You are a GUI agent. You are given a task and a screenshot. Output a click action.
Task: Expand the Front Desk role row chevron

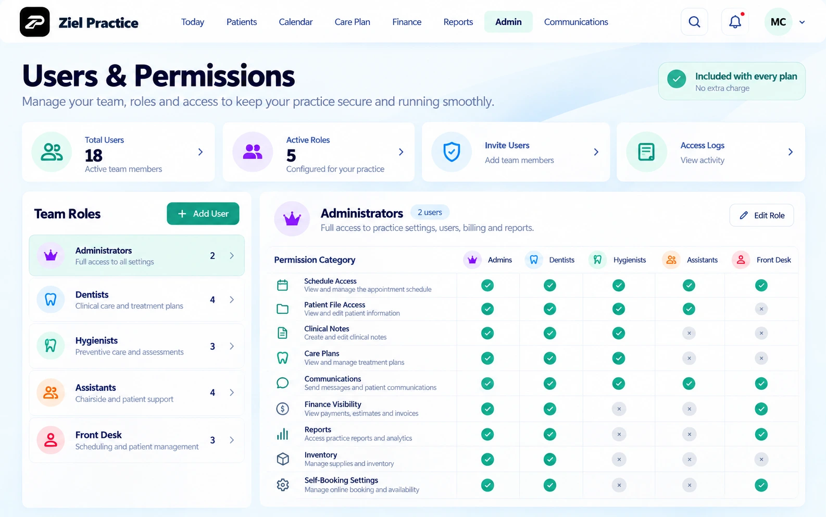(x=232, y=440)
